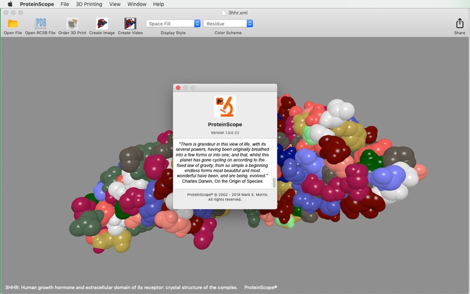This screenshot has height=294, width=470.
Task: Click the scrollbar thumb in the About dialog
Action: point(274,182)
